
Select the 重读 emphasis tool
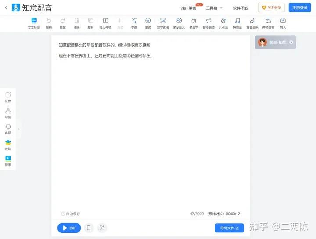click(148, 23)
